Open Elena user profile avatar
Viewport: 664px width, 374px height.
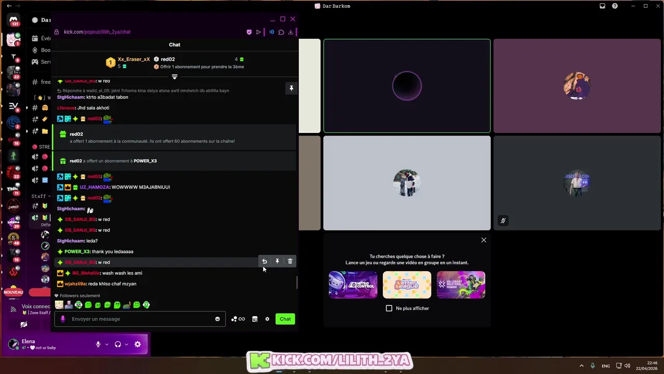[x=13, y=344]
